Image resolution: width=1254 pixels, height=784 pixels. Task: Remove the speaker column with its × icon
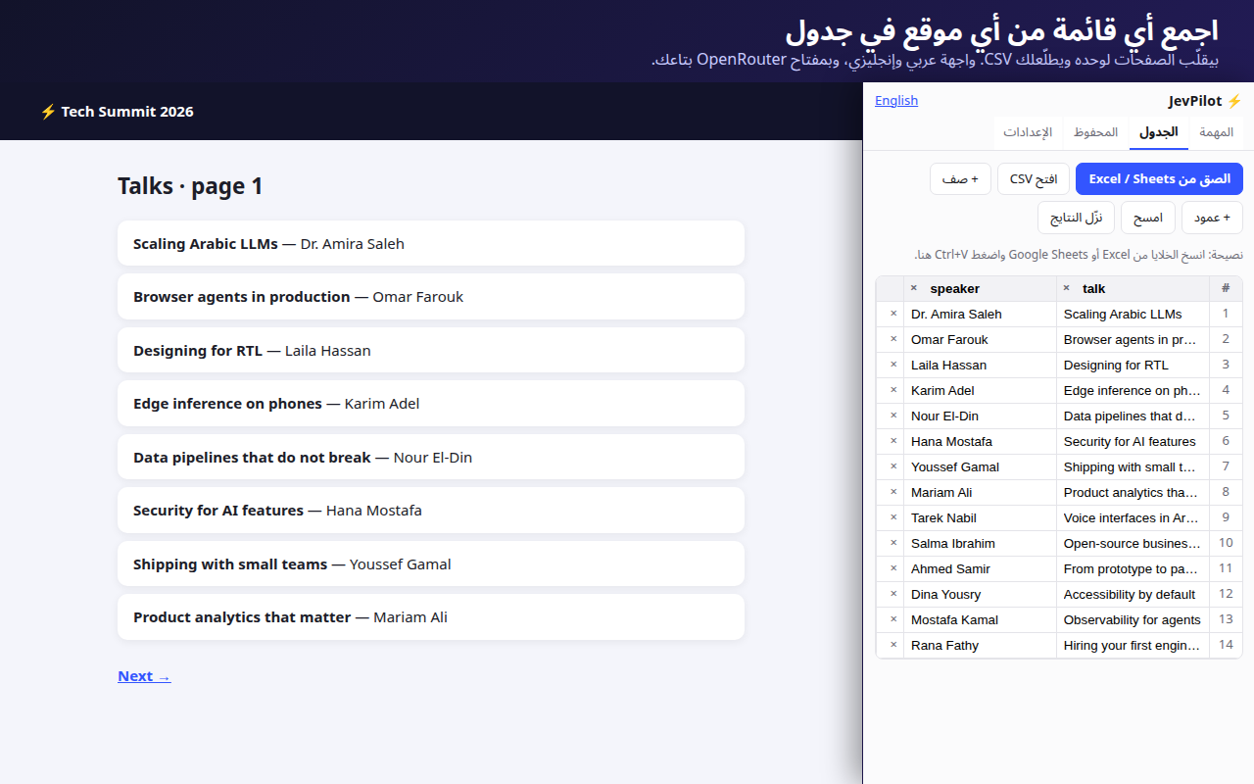pyautogui.click(x=914, y=288)
